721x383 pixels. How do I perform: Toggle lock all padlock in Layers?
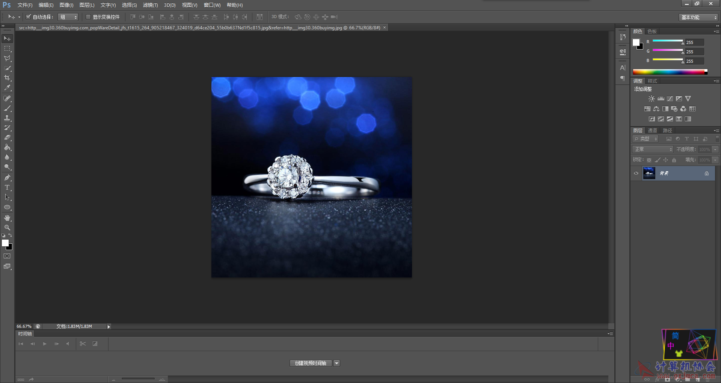click(674, 160)
